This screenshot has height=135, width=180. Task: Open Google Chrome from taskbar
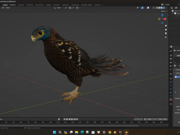pyautogui.click(x=109, y=132)
